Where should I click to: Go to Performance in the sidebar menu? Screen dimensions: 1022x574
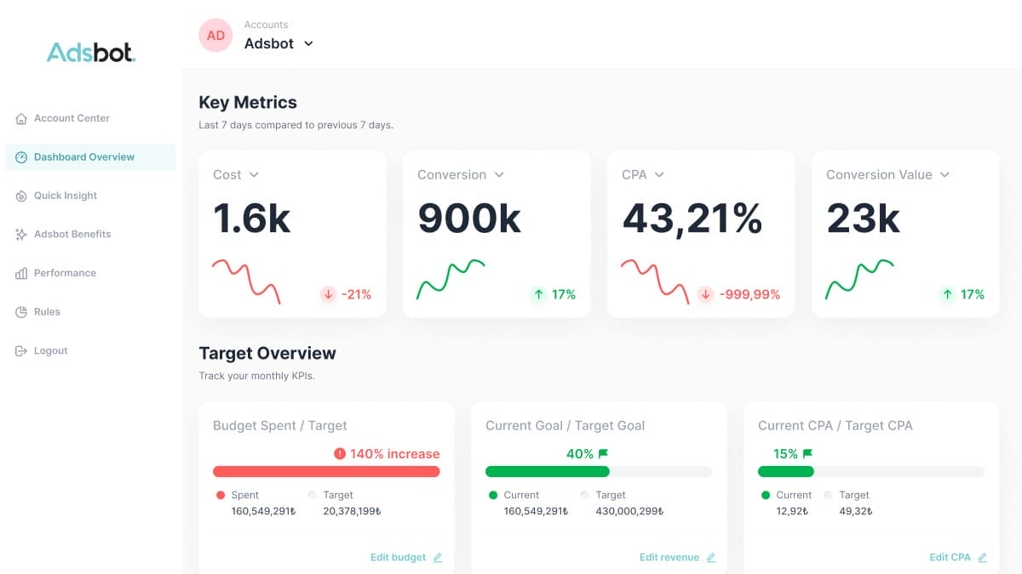(x=65, y=274)
